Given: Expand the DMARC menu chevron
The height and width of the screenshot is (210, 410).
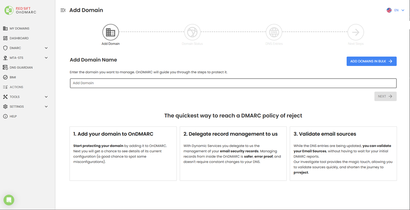Looking at the screenshot, I should (46, 48).
